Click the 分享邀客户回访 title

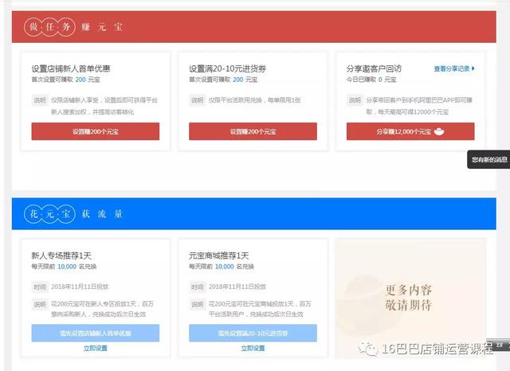pyautogui.click(x=374, y=68)
